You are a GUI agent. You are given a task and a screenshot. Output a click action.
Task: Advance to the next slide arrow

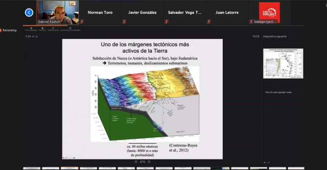click(150, 161)
